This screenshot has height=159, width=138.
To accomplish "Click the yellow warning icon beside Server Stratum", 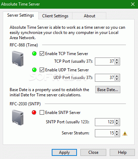I will tap(125, 134).
